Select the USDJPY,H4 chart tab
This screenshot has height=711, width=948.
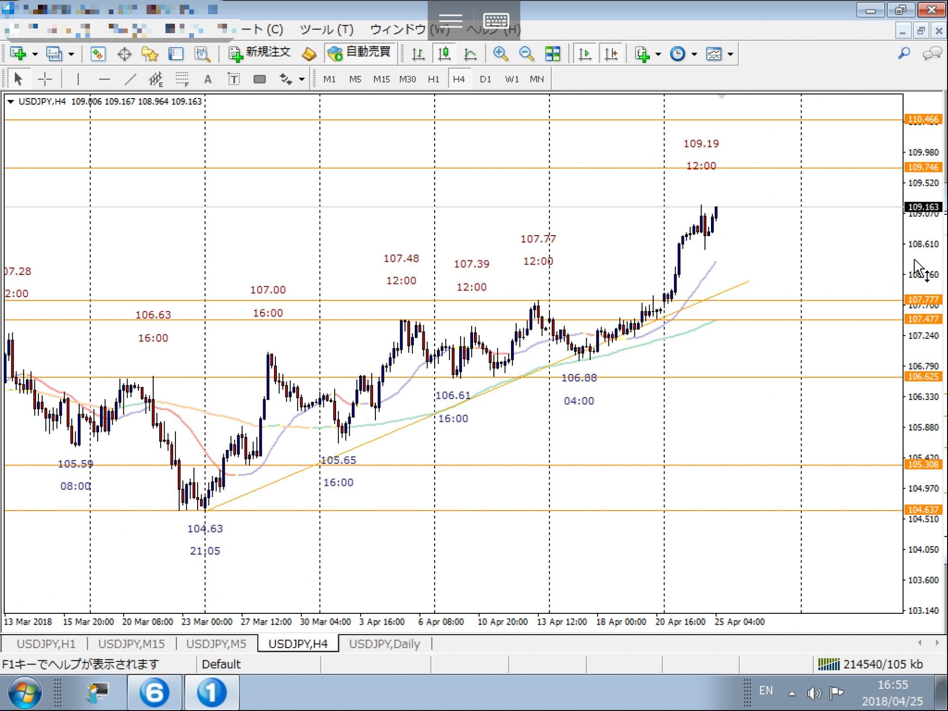298,644
